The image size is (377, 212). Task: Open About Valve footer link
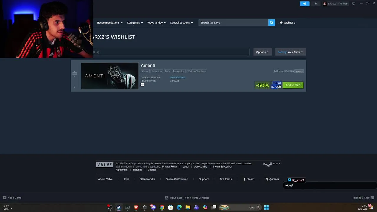point(105,179)
